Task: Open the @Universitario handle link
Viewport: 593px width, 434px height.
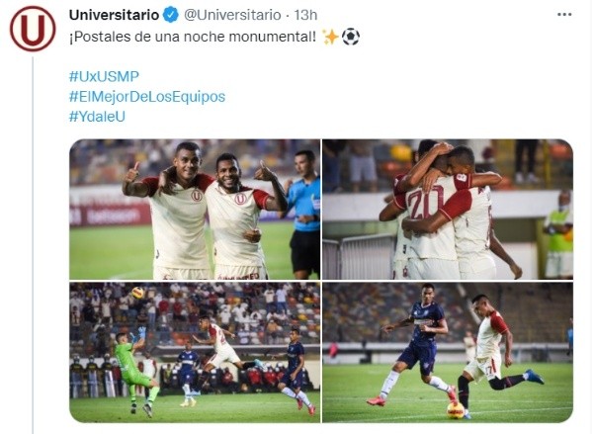Action: point(232,15)
